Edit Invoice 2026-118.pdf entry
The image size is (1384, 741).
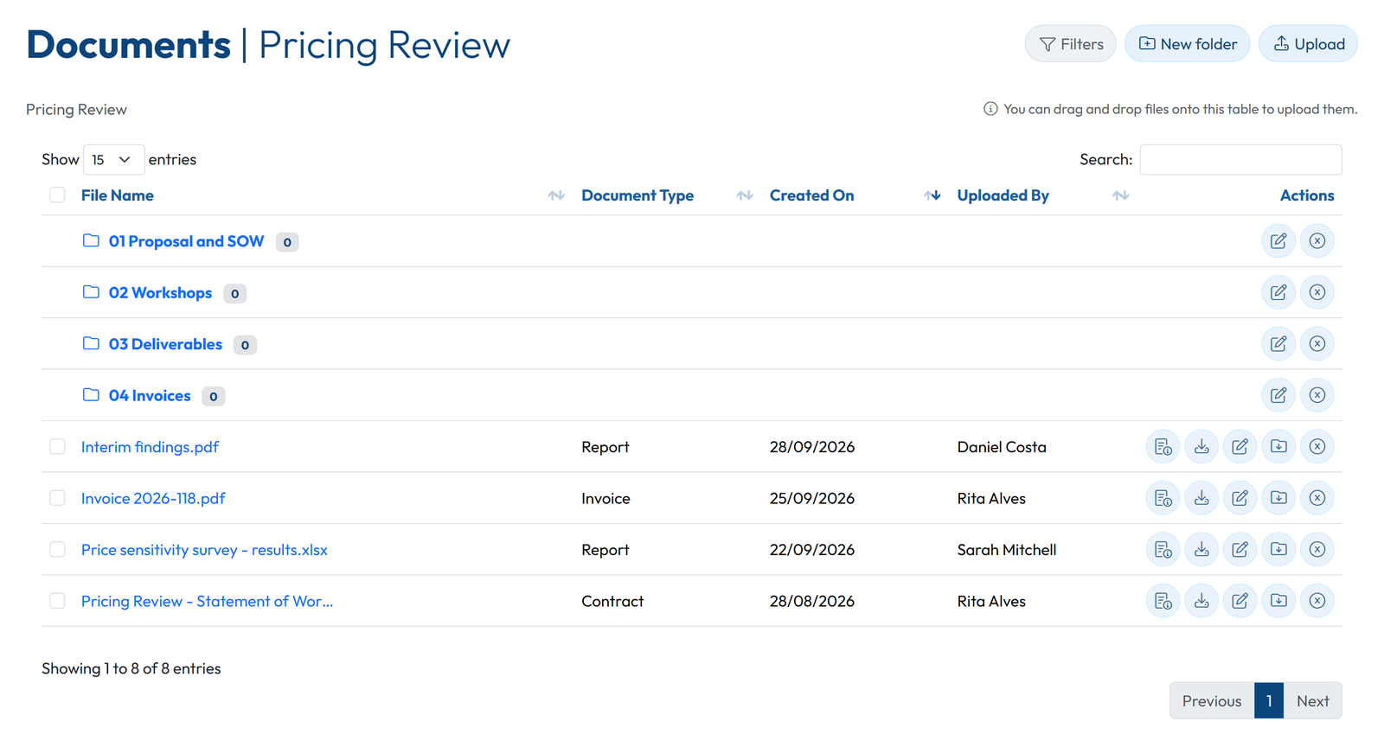1240,498
